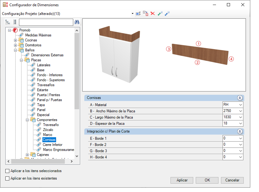The width and height of the screenshot is (259, 192).
Task: Open the F - Borde 2 dropdown
Action: click(241, 145)
